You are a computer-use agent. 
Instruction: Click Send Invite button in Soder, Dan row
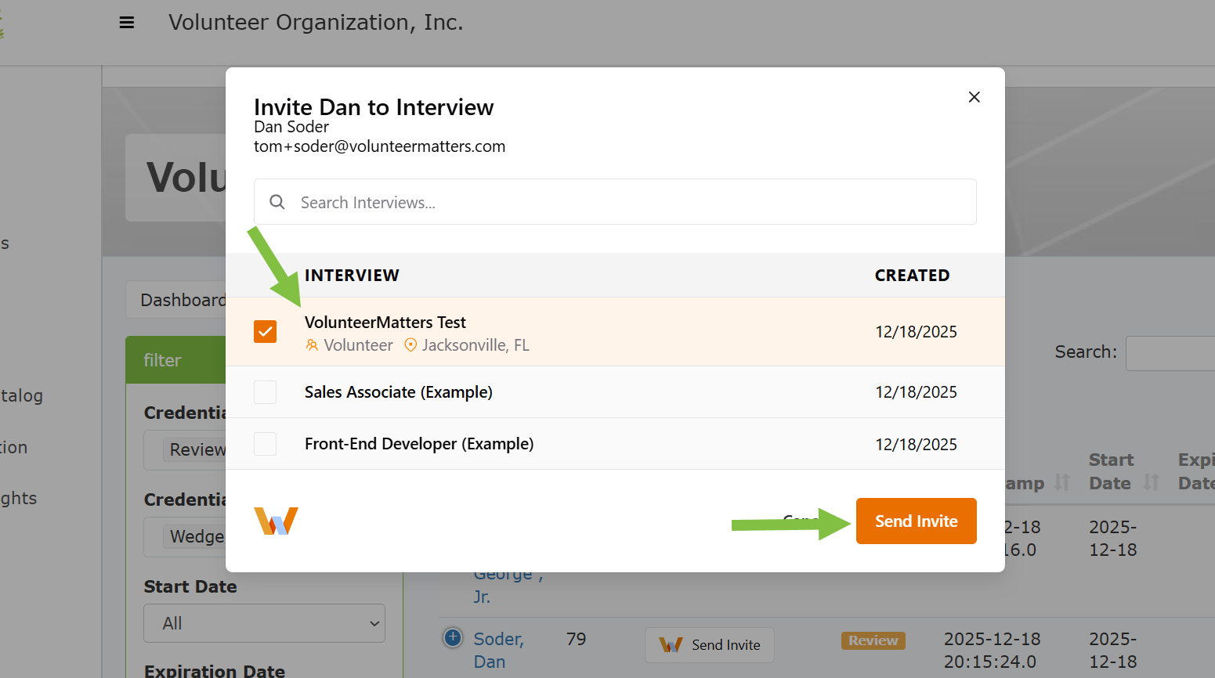pyautogui.click(x=710, y=645)
